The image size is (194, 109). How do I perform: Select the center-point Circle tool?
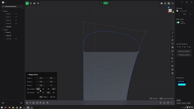pos(172,40)
